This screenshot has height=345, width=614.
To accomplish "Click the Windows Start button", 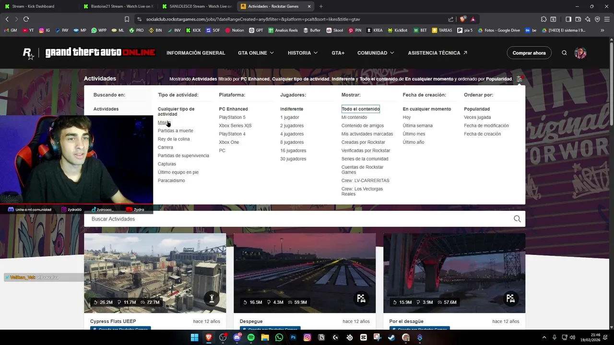I will [195, 337].
